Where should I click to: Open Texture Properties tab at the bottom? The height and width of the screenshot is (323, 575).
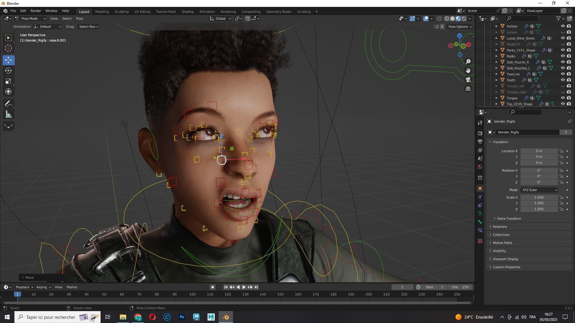pyautogui.click(x=480, y=241)
